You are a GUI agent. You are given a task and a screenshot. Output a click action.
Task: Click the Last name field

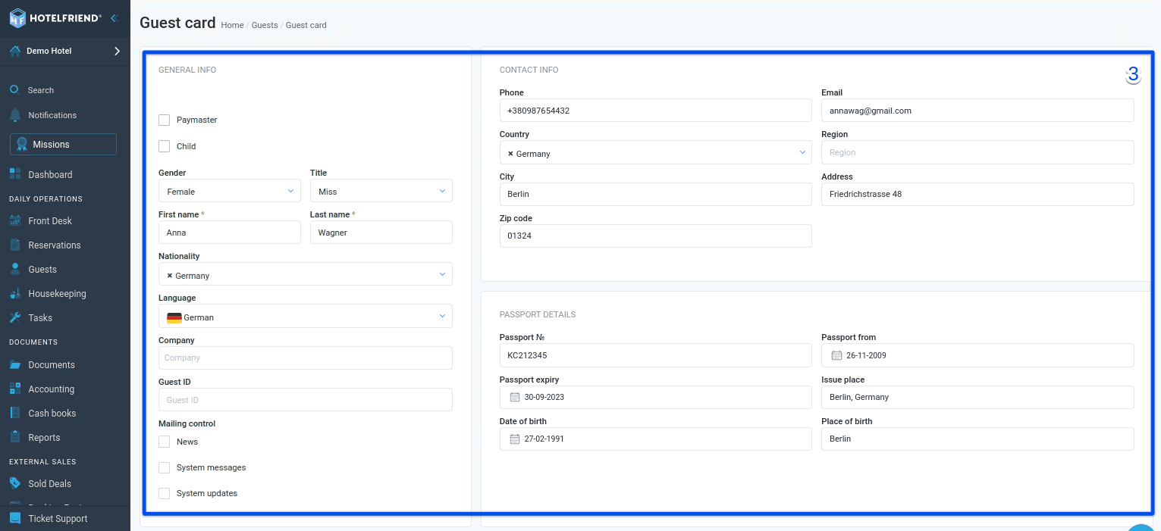point(381,233)
